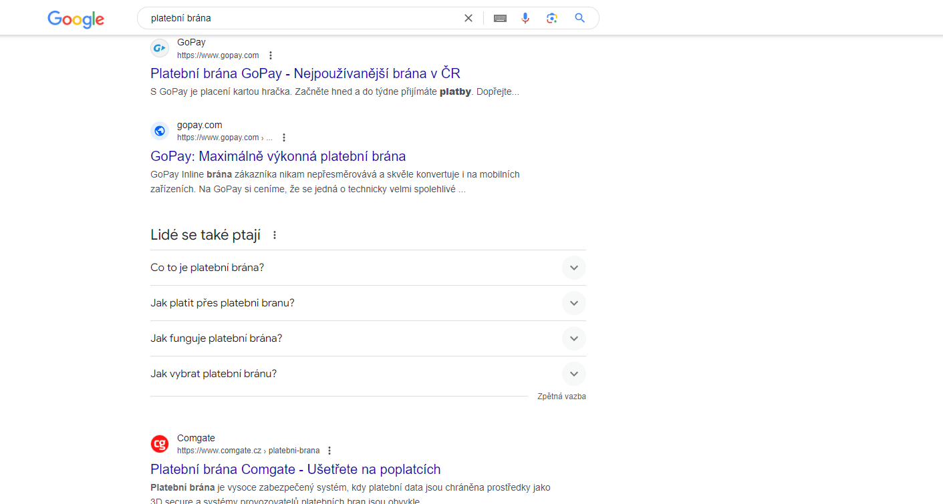Viewport: 943px width, 504px height.
Task: Click the 'Lidé se také ptají' heading
Action: tap(206, 235)
